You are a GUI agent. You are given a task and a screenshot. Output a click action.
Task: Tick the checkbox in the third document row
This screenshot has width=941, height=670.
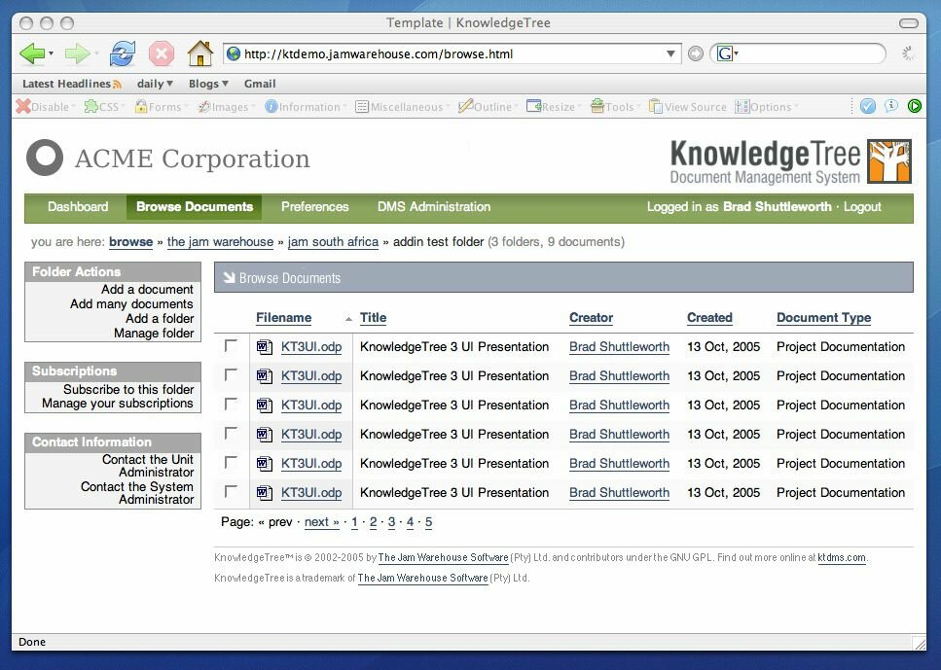(231, 405)
